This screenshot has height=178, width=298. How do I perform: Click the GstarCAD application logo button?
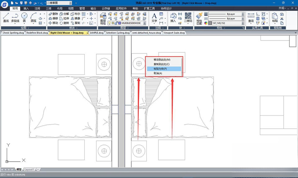tap(4, 4)
